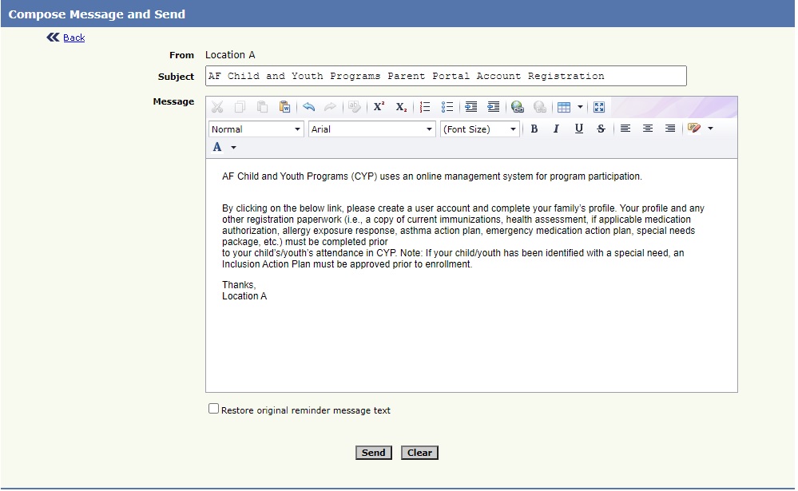Insert a bulleted list
The height and width of the screenshot is (491, 798).
tap(447, 107)
